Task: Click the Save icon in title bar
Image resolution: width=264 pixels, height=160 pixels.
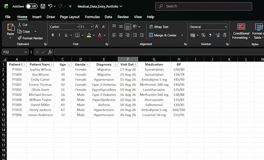Action: pos(43,6)
